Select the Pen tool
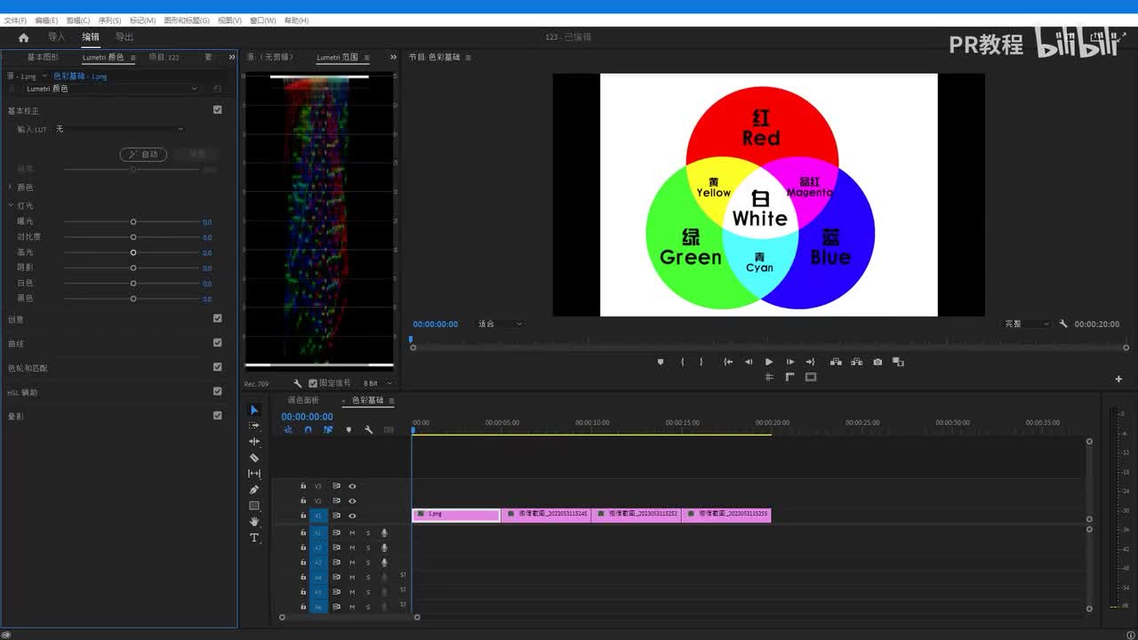 pyautogui.click(x=254, y=490)
